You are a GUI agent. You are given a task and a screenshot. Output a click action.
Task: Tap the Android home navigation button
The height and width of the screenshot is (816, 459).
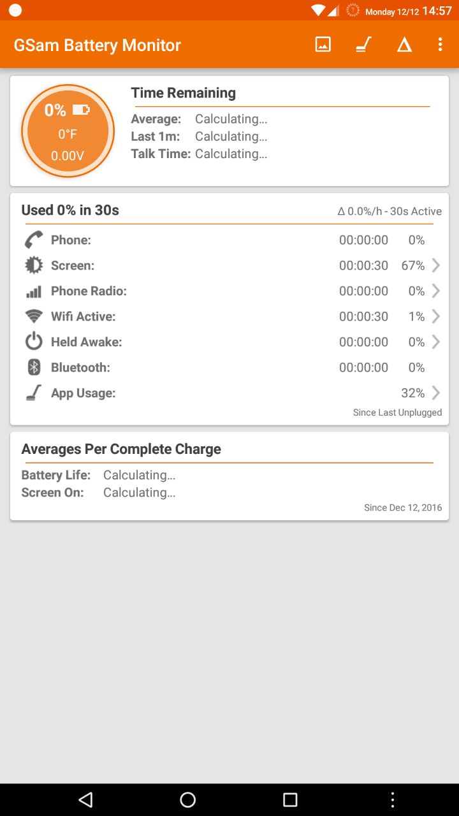click(x=188, y=799)
